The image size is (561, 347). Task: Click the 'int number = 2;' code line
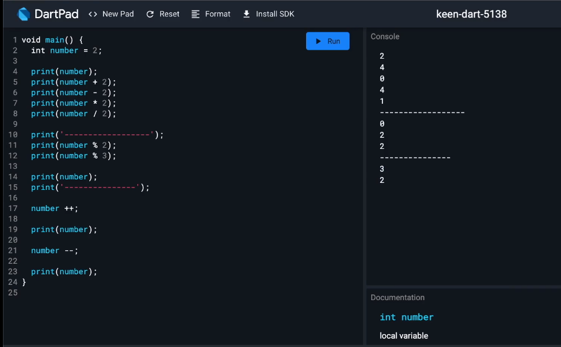click(x=66, y=50)
